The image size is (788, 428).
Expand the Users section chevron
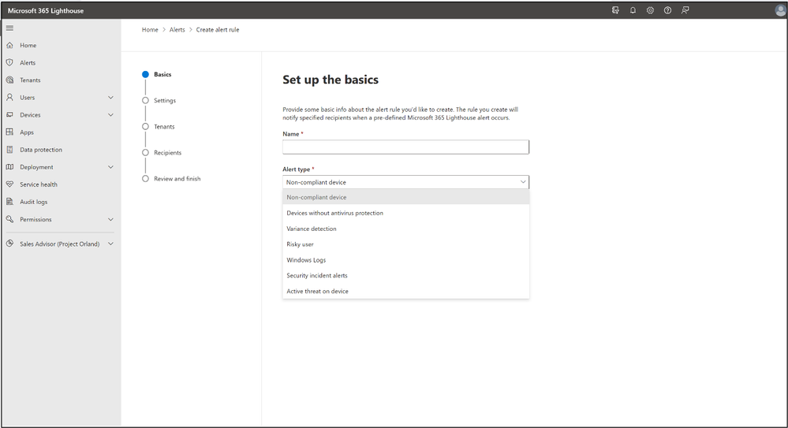pyautogui.click(x=110, y=98)
